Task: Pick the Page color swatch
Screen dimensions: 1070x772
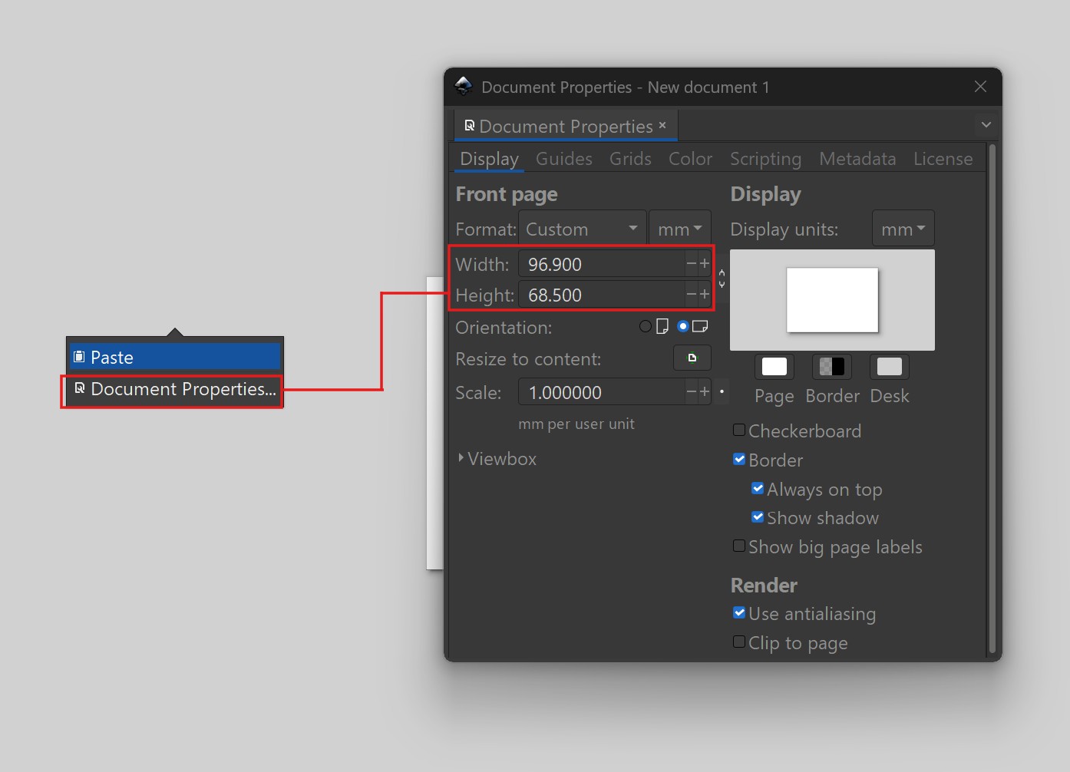Action: click(x=774, y=367)
